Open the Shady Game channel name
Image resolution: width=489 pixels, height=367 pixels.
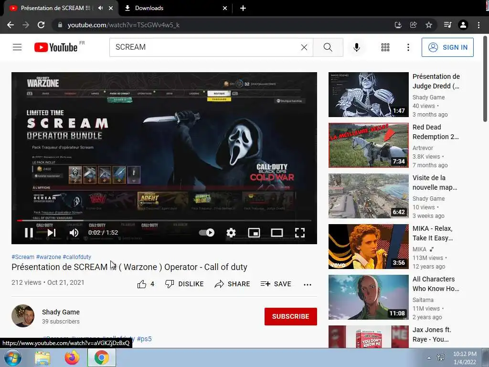61,312
